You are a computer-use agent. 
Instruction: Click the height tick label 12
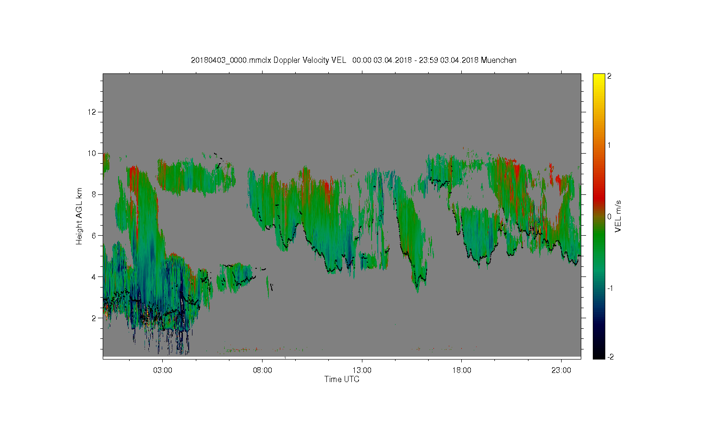93,112
